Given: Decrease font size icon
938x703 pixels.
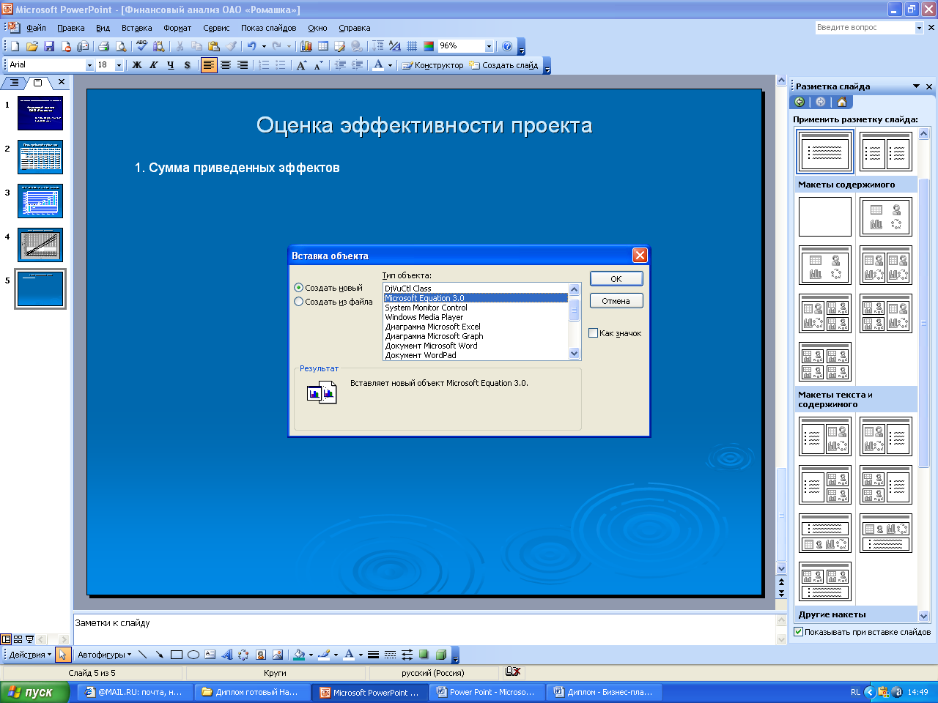Looking at the screenshot, I should click(x=318, y=65).
